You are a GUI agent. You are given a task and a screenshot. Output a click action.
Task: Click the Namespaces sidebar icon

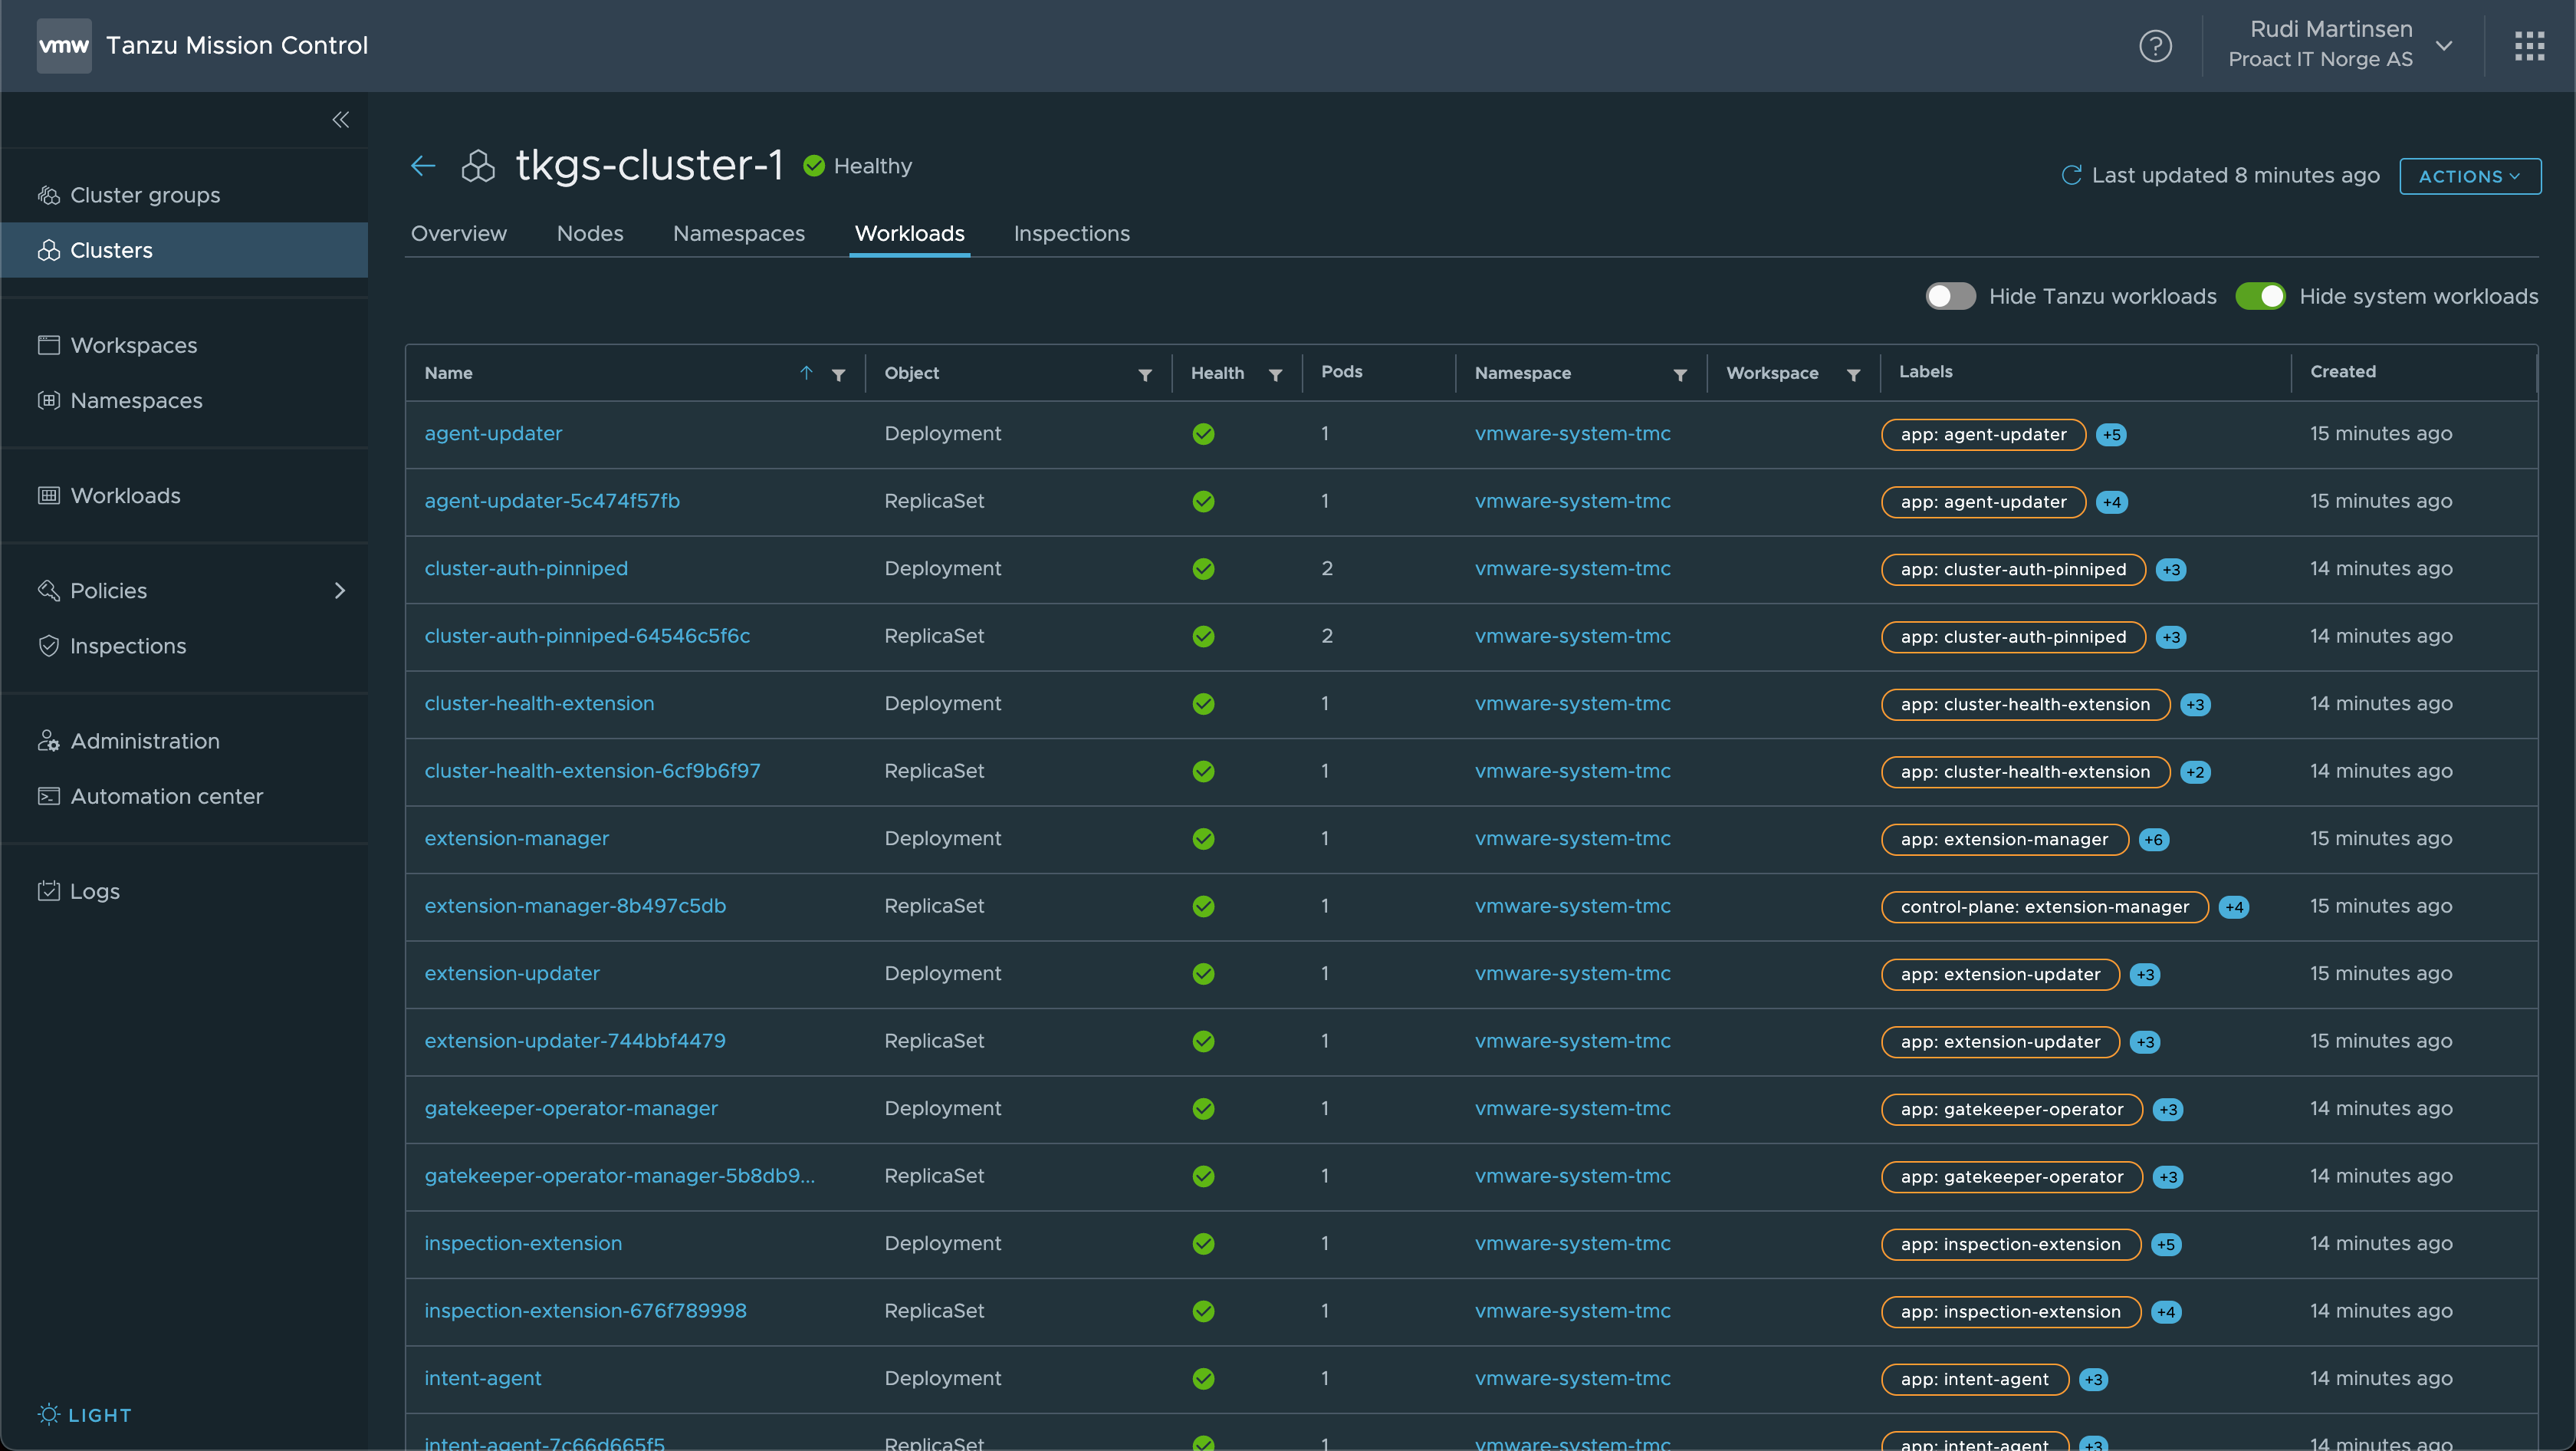[x=49, y=400]
